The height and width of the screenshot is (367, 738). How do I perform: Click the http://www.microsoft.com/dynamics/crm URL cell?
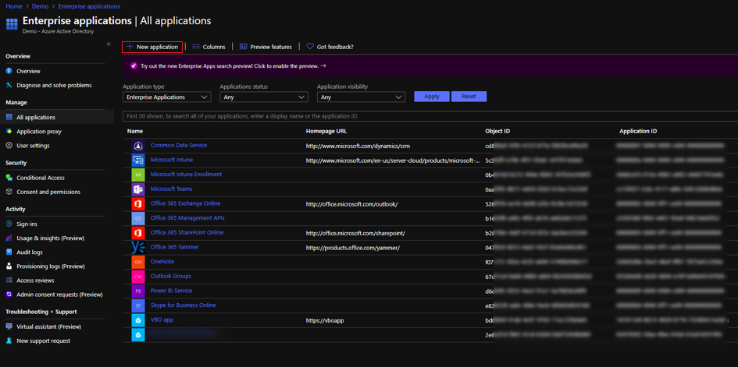click(358, 146)
